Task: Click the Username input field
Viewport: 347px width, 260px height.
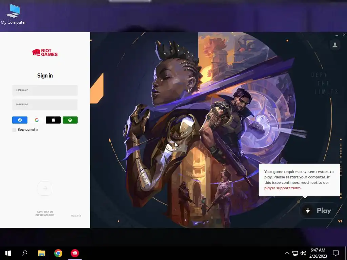Action: click(45, 90)
